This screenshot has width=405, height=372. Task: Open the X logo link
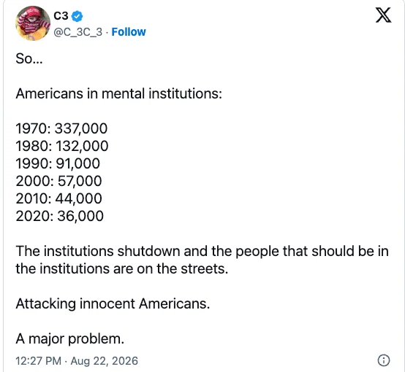pos(383,15)
